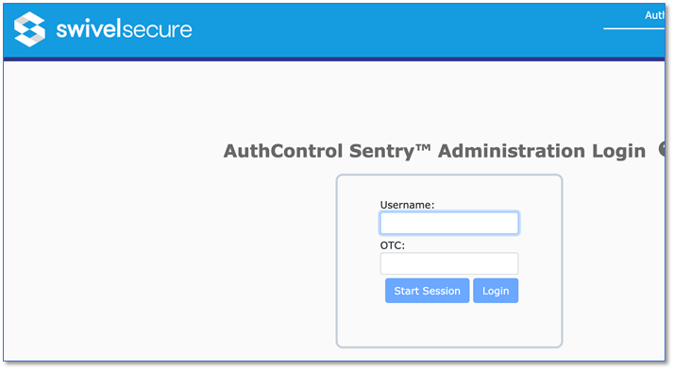Screen dimensions: 674x370
Task: Focus the Username input field
Action: pos(449,223)
